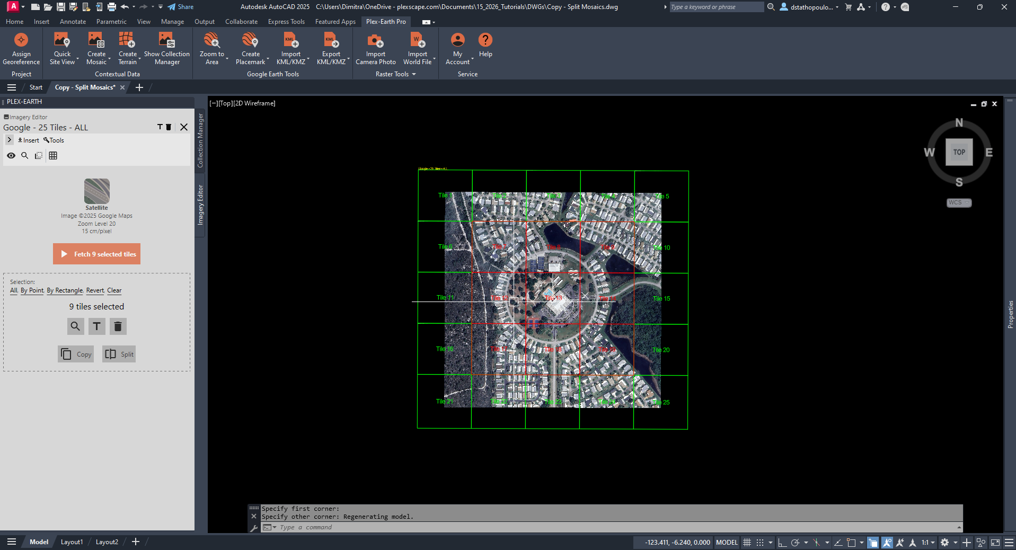Toggle object snap in status bar
Viewport: 1016px width, 550px height.
pyautogui.click(x=851, y=542)
